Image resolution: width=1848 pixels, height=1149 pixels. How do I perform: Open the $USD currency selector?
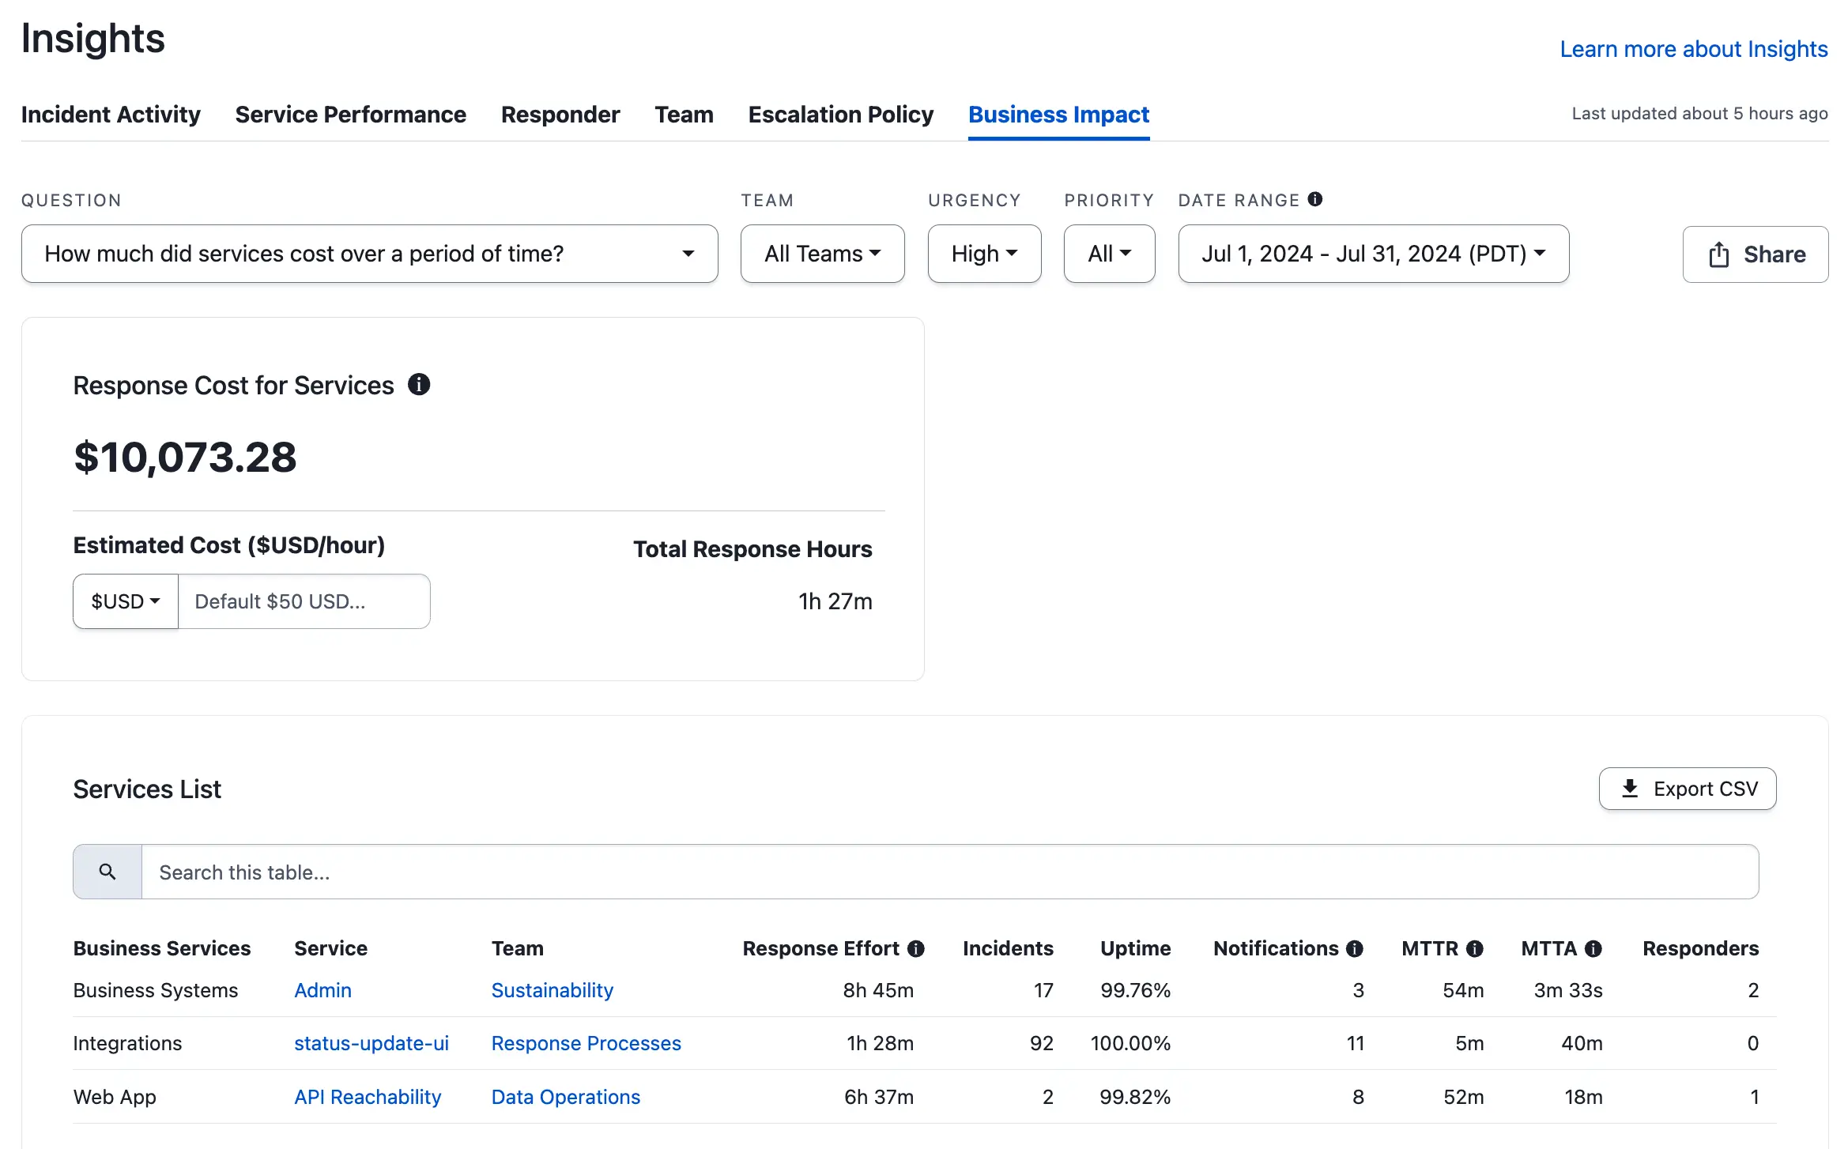pos(126,601)
